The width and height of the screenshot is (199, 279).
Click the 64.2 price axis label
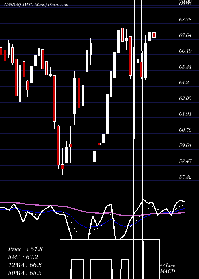[x=184, y=83]
